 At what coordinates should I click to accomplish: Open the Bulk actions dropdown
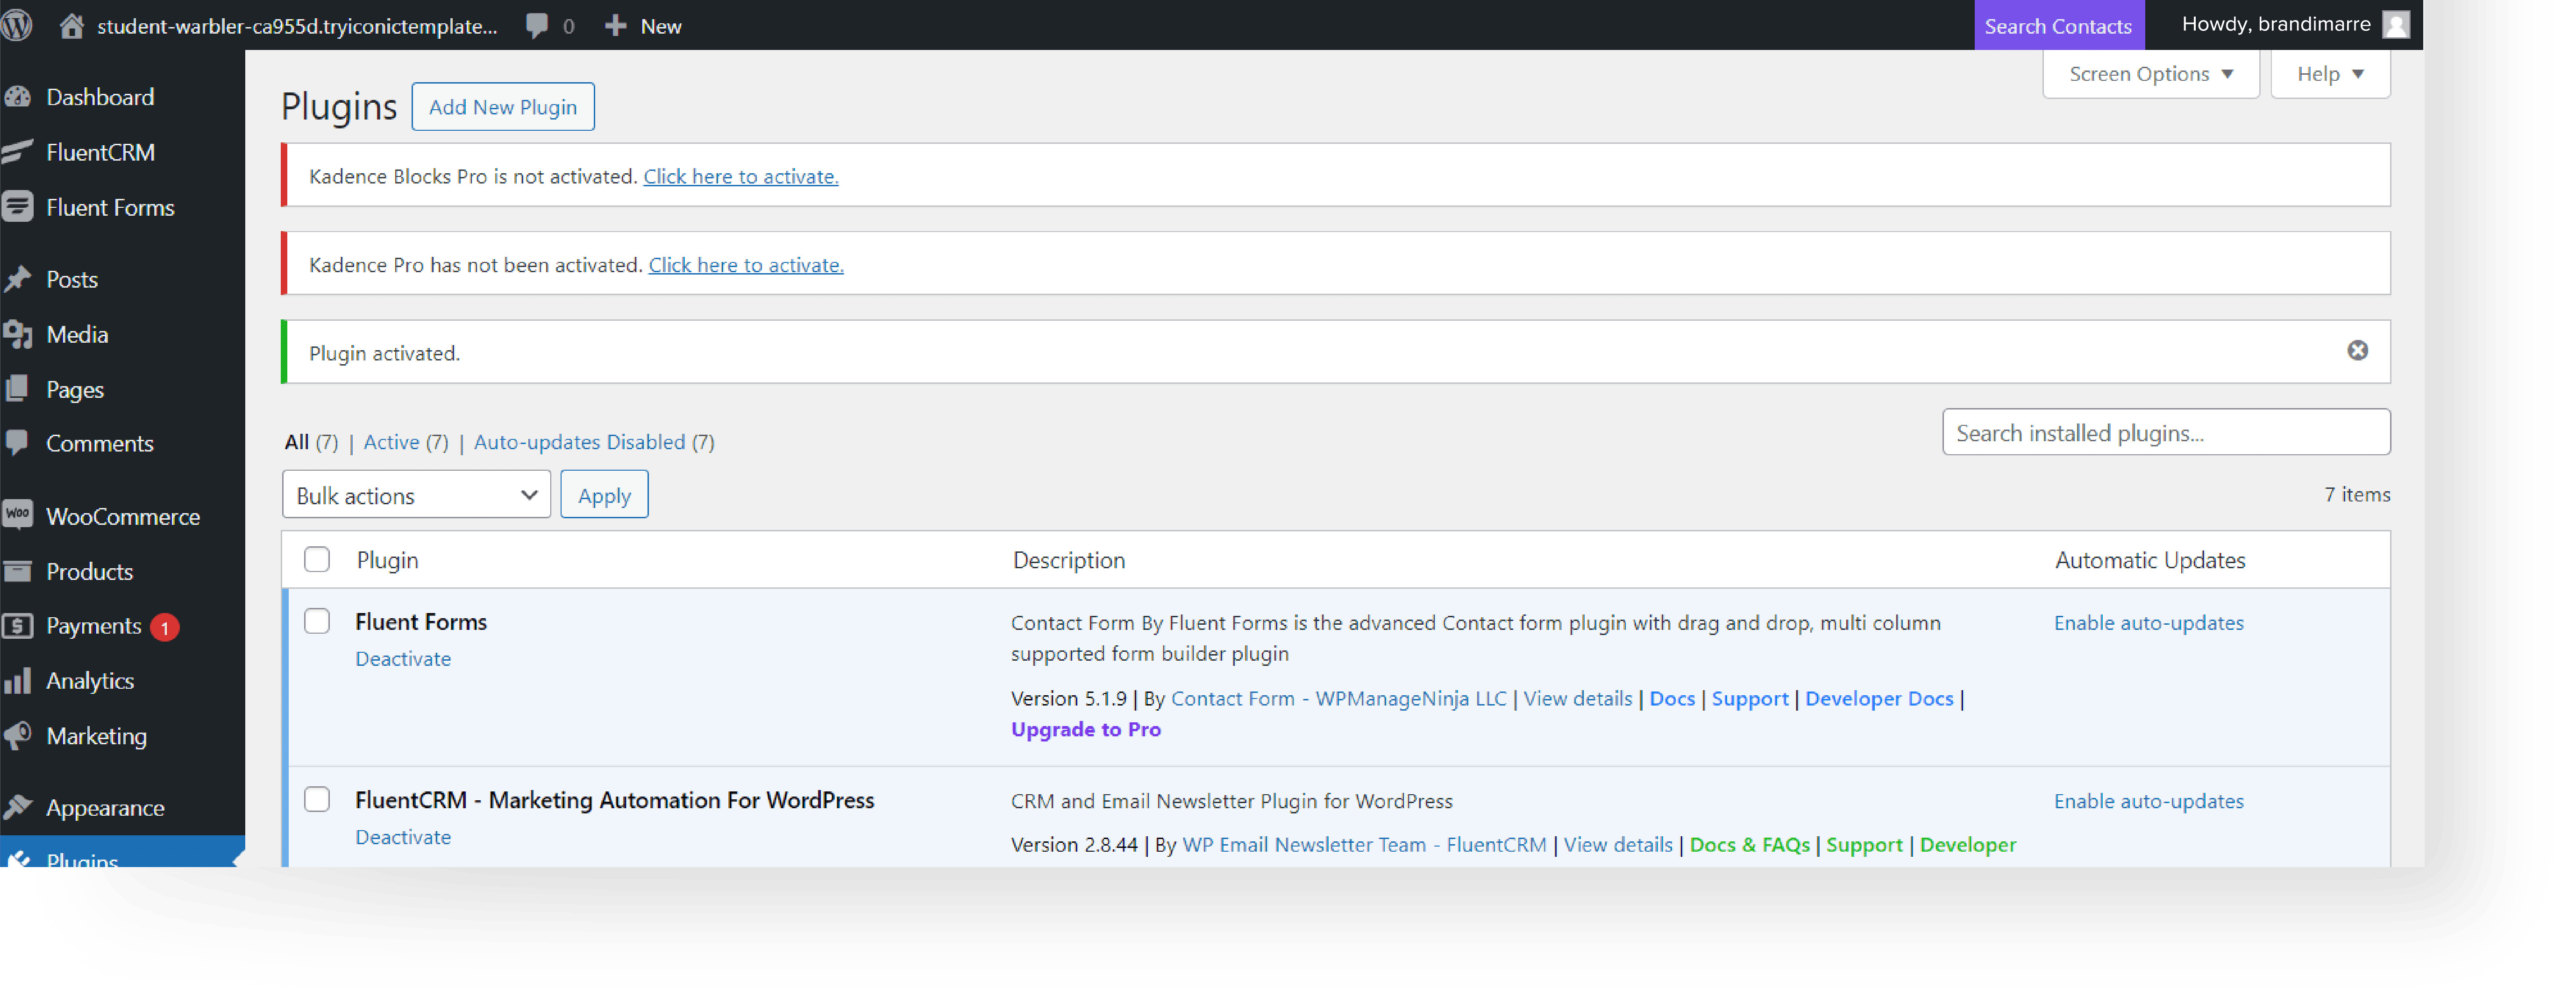click(x=416, y=494)
